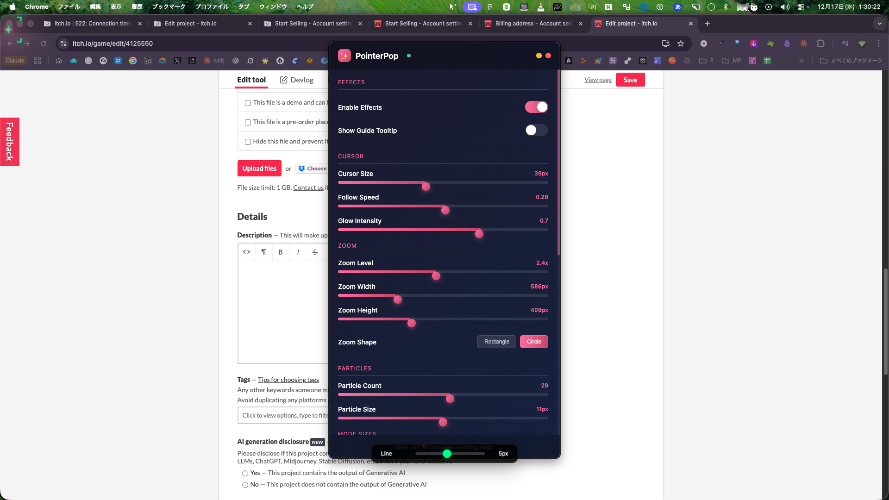Click the code view icon in description editor
This screenshot has width=889, height=500.
pyautogui.click(x=246, y=252)
